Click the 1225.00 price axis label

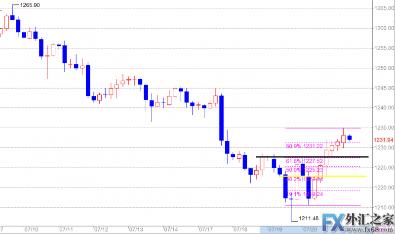point(384,168)
